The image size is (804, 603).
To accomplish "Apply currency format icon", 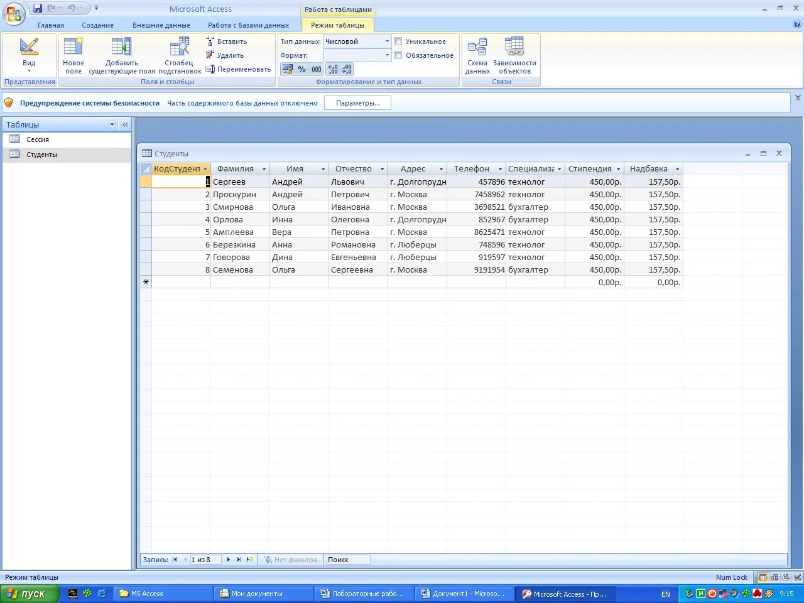I will click(287, 69).
